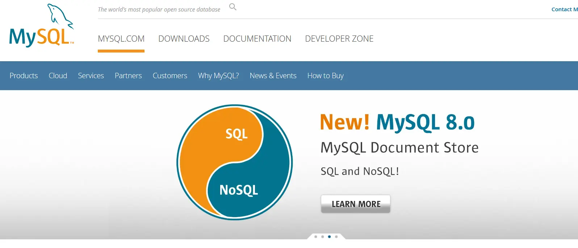Viewport: 578px width, 248px height.
Task: Open the Contact link at top right
Action: click(564, 9)
